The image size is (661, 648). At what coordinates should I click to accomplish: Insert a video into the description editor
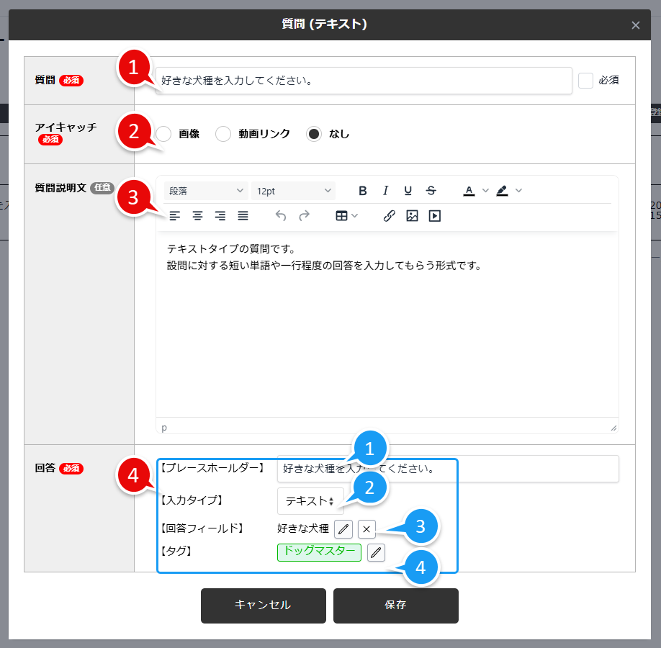pyautogui.click(x=434, y=215)
